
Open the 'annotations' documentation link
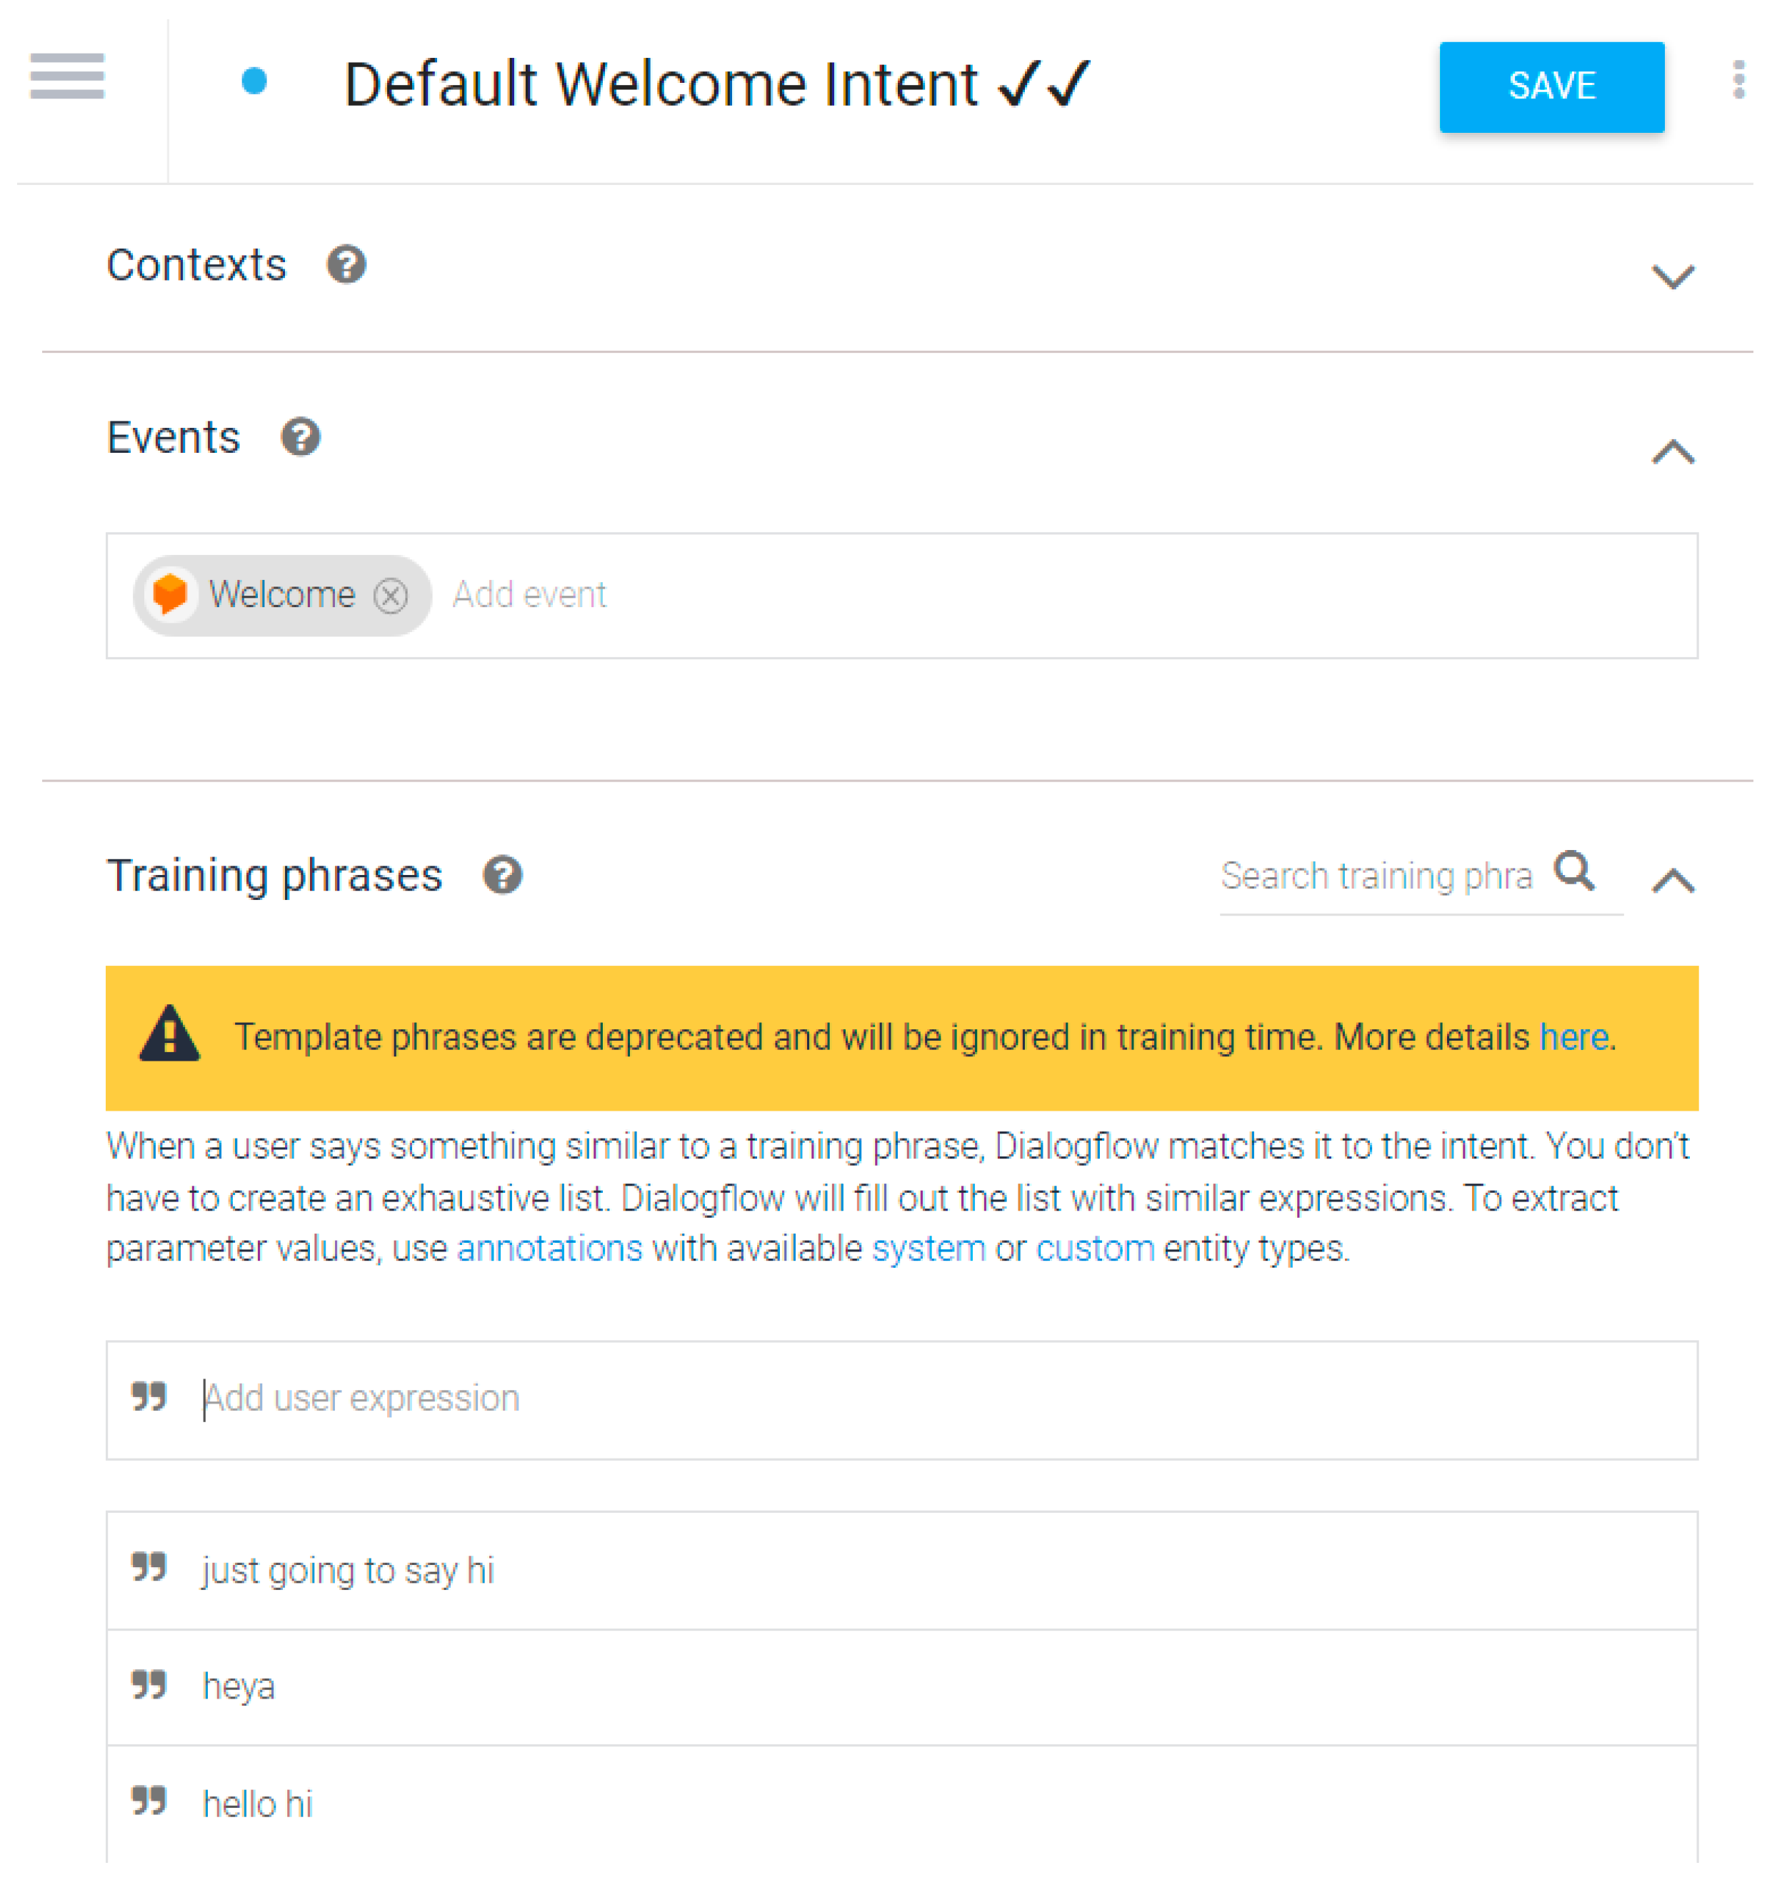coord(549,1249)
